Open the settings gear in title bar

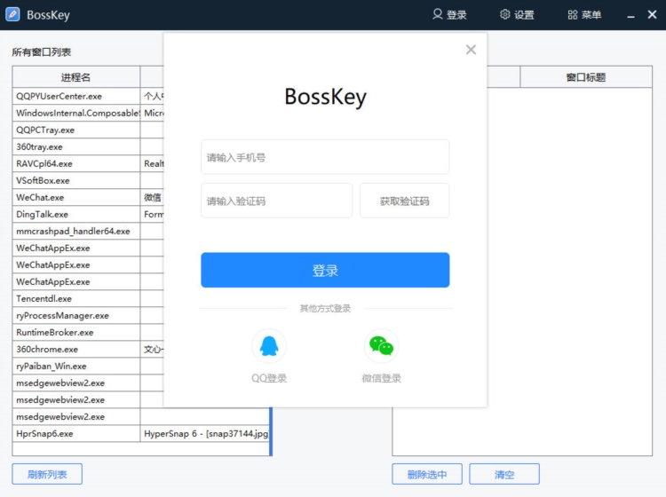point(505,15)
